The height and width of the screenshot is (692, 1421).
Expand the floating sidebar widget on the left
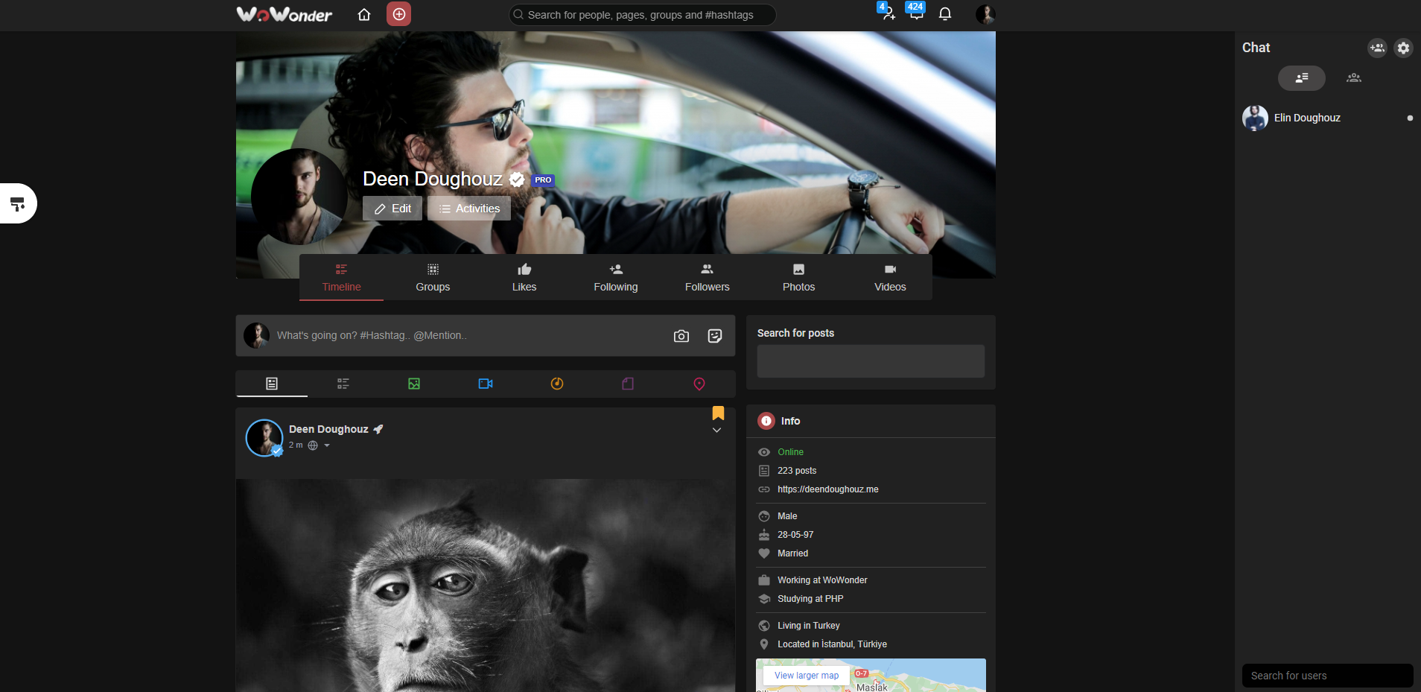click(x=18, y=203)
